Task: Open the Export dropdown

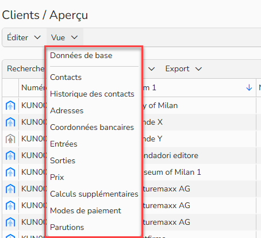Action: tap(183, 69)
